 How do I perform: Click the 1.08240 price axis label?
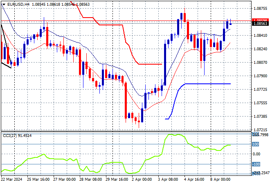coord(260,49)
